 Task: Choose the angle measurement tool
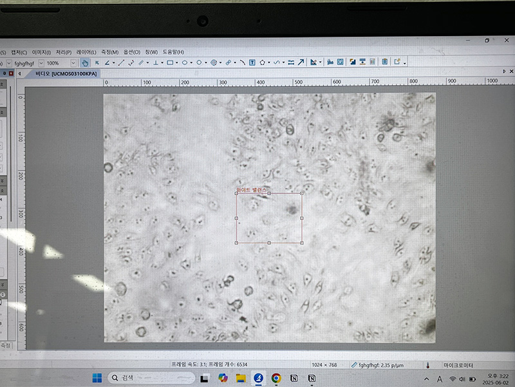tap(108, 63)
